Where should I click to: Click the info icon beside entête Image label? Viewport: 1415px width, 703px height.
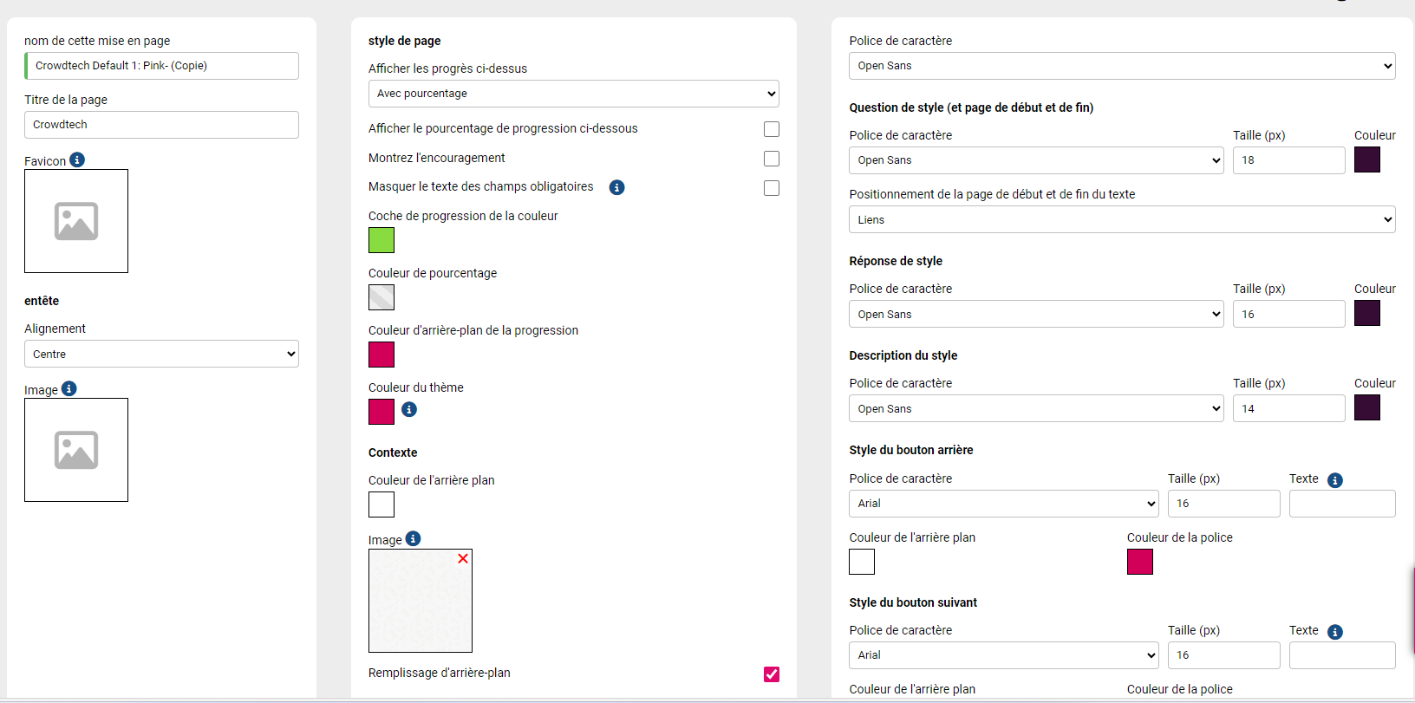(x=69, y=388)
